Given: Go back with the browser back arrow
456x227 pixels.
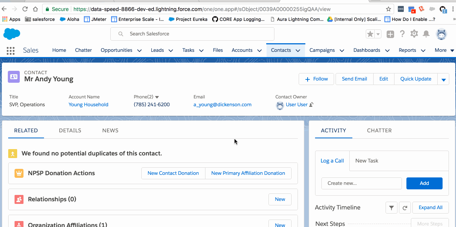Looking at the screenshot, I should pyautogui.click(x=5, y=9).
